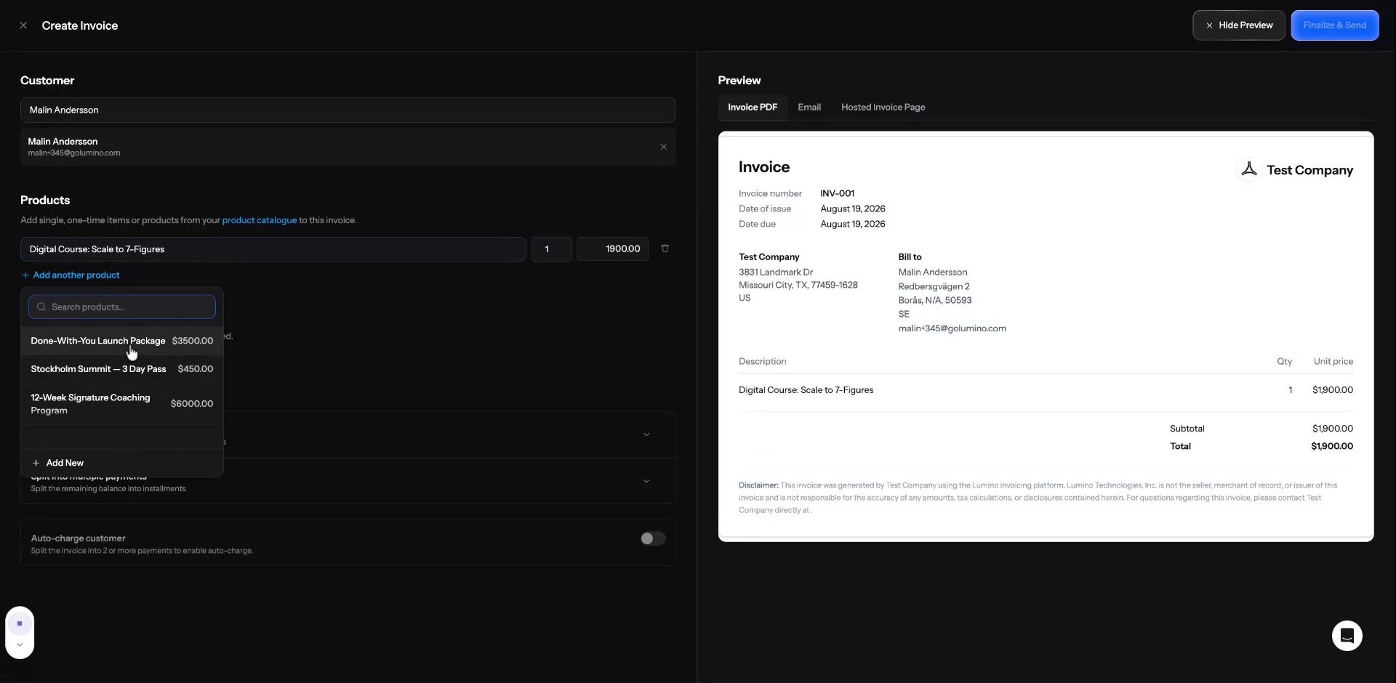
Task: Expand the collapsed section above split payments
Action: [646, 435]
